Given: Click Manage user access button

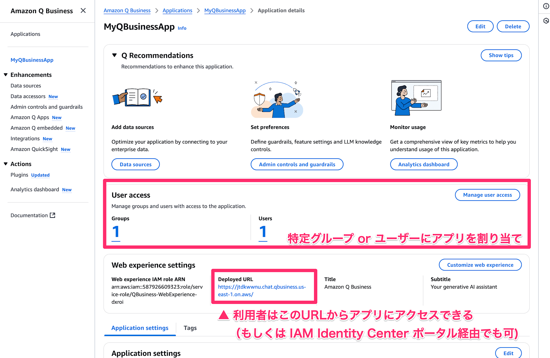Looking at the screenshot, I should click(x=487, y=195).
